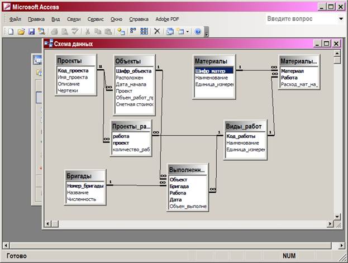Image resolution: width=348 pixels, height=263 pixels.
Task: Minimize the Схема данных window
Action: [317, 44]
